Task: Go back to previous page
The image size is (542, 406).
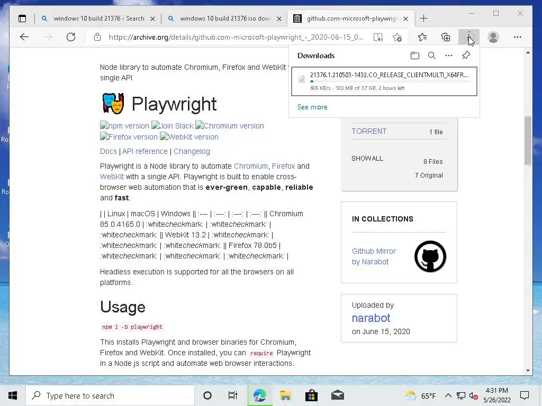Action: click(24, 37)
